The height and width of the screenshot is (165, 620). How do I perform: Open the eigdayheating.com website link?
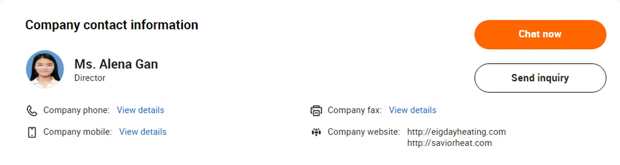pos(456,132)
